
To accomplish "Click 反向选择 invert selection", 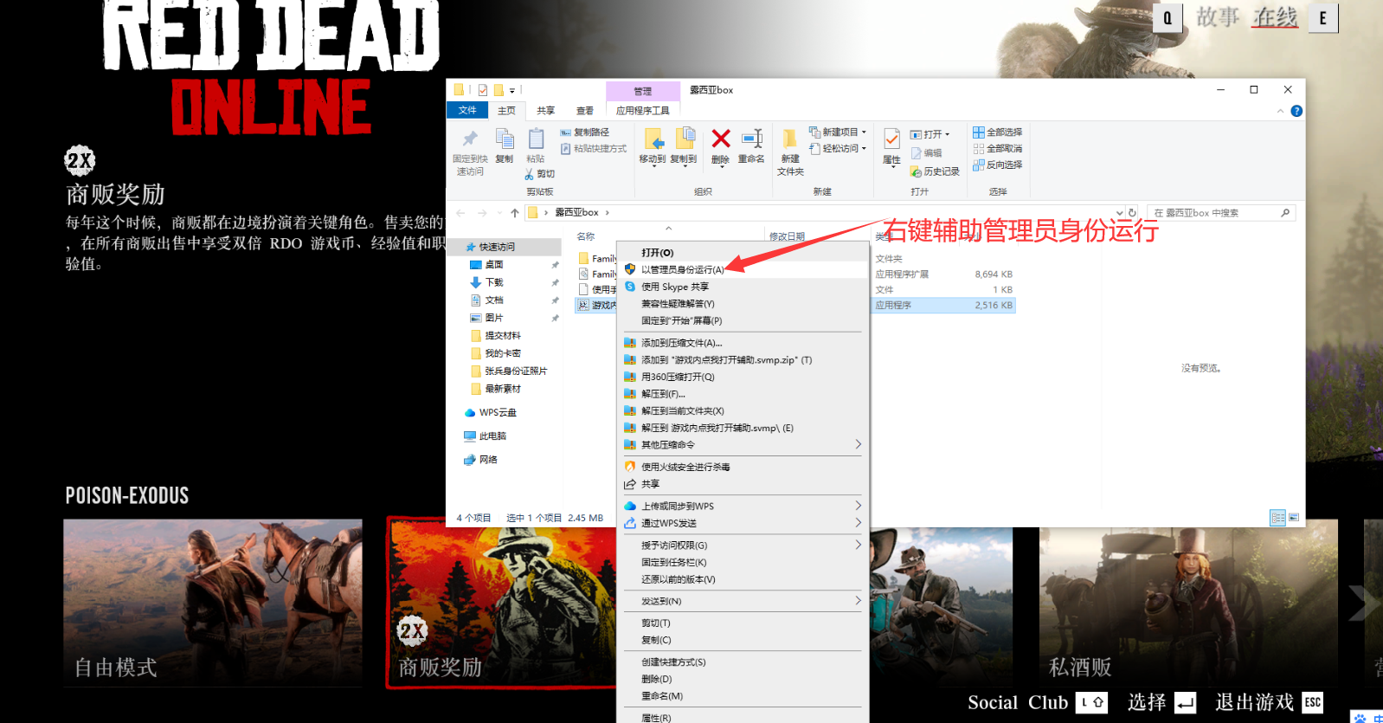I will (997, 165).
